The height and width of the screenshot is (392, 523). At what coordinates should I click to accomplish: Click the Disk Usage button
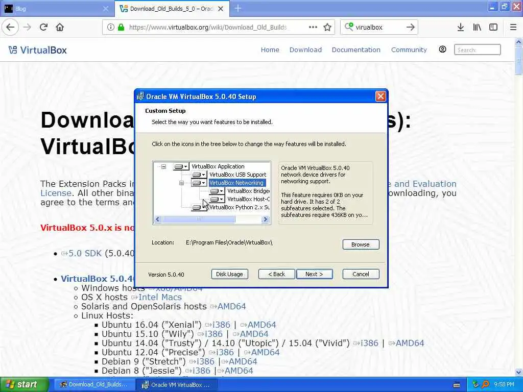(x=229, y=274)
